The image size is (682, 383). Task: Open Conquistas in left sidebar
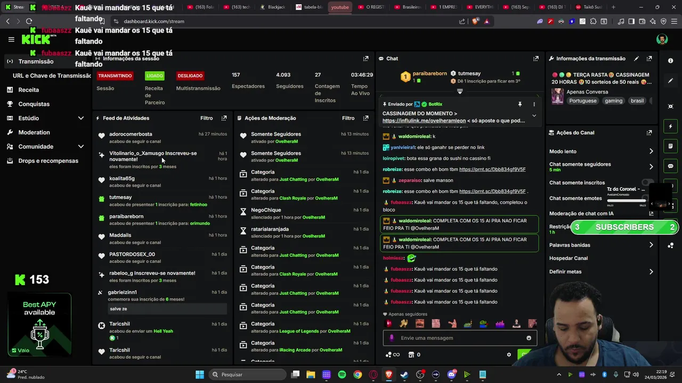(34, 104)
